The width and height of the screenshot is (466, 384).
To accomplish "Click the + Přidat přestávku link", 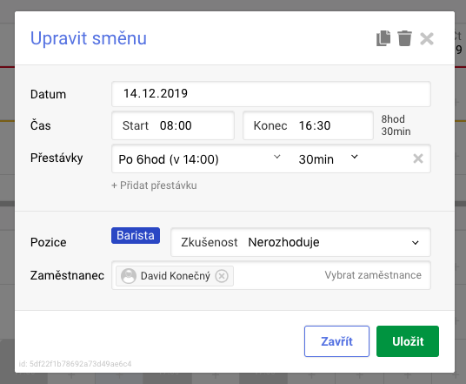I will (154, 185).
